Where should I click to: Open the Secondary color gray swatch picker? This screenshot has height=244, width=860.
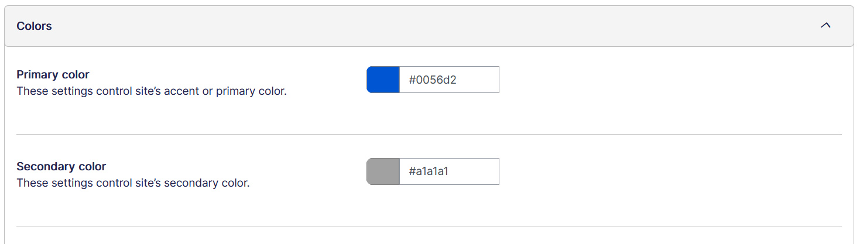point(383,171)
